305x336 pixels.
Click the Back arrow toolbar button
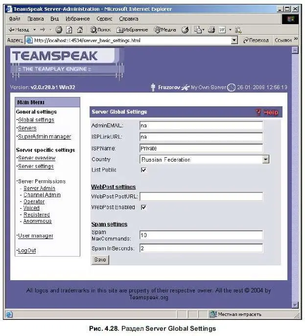point(19,29)
